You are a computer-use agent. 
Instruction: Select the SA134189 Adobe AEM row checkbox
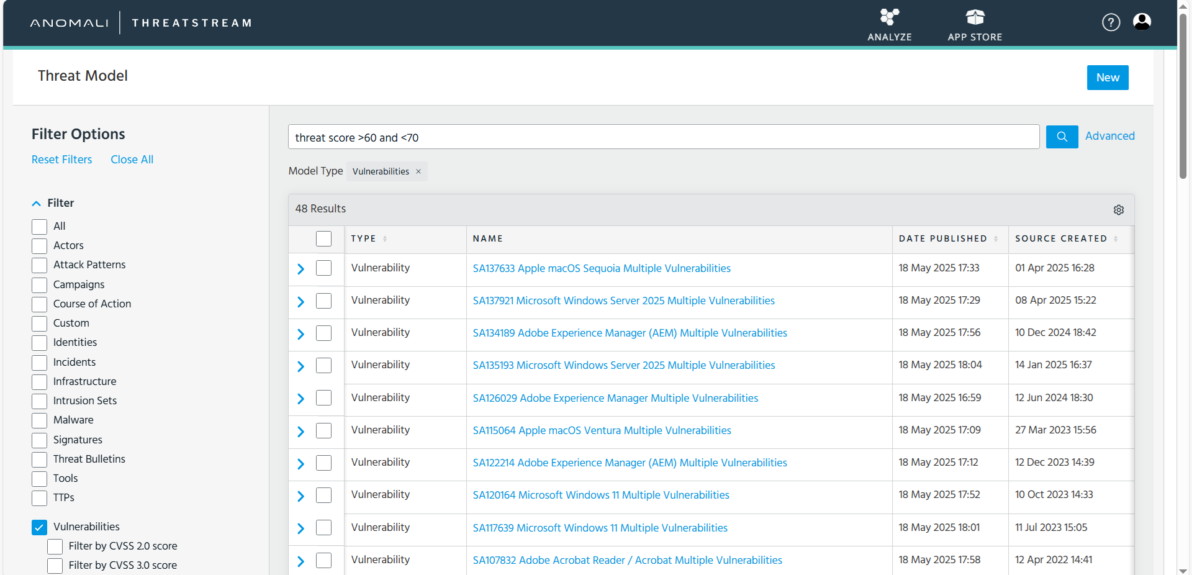[x=323, y=333]
